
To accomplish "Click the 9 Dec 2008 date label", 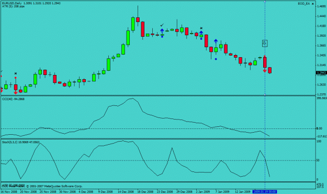I will [105, 192].
